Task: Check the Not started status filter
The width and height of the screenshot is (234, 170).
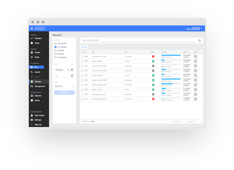Action: (x=56, y=43)
